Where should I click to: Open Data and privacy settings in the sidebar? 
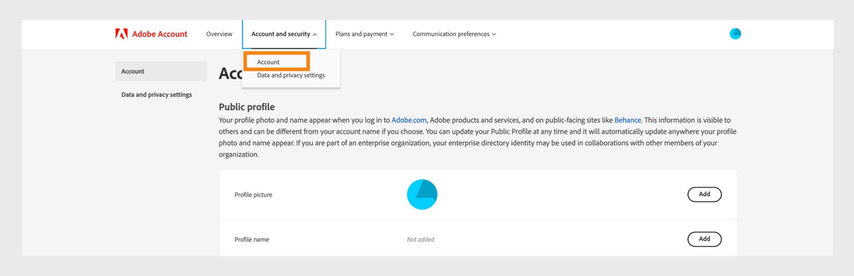[x=157, y=94]
